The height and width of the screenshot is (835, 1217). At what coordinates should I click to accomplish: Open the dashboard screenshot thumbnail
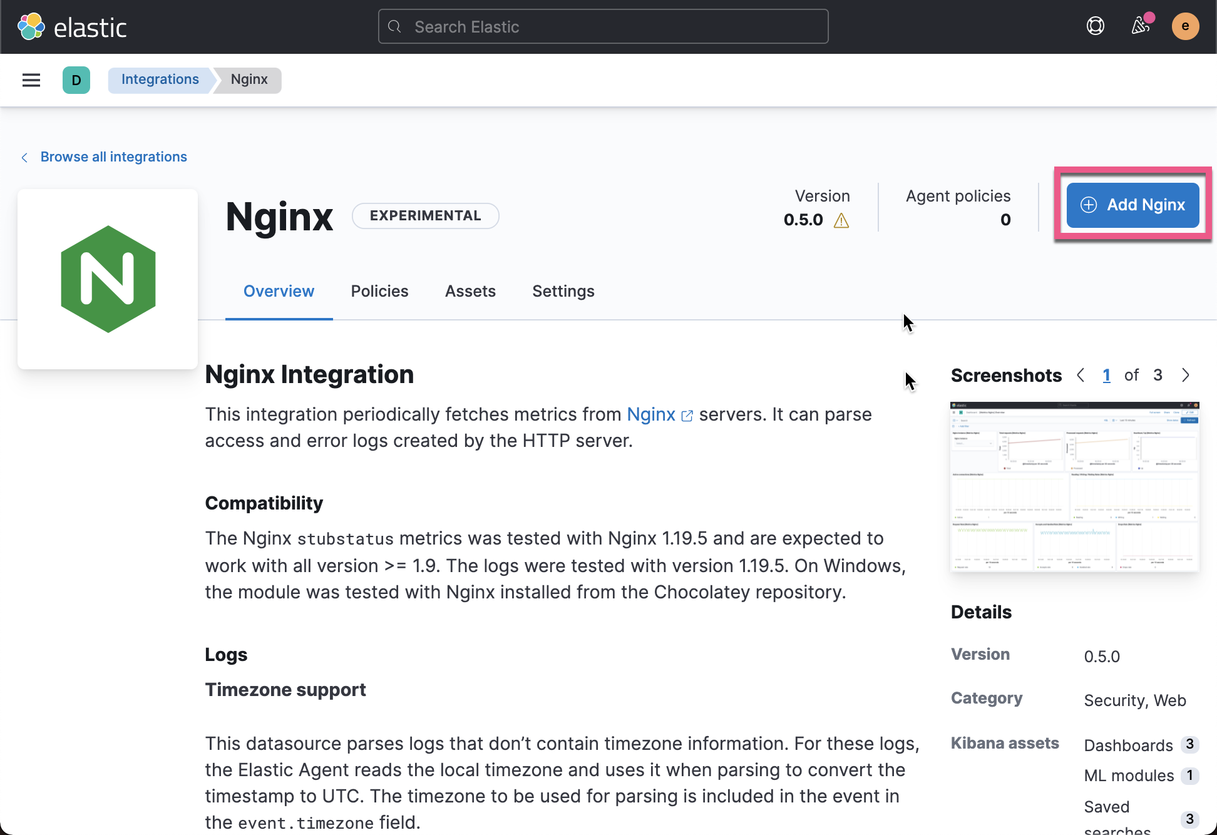(1075, 486)
